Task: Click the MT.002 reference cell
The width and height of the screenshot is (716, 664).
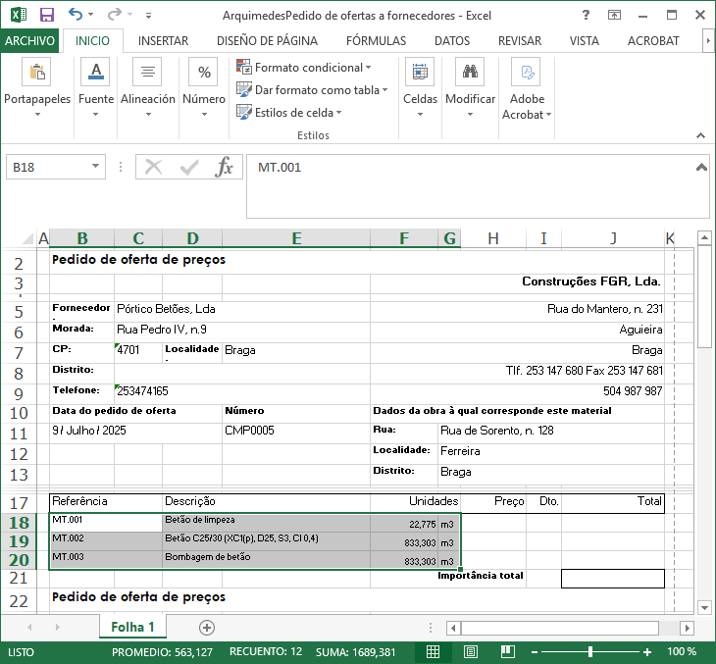Action: coord(106,541)
